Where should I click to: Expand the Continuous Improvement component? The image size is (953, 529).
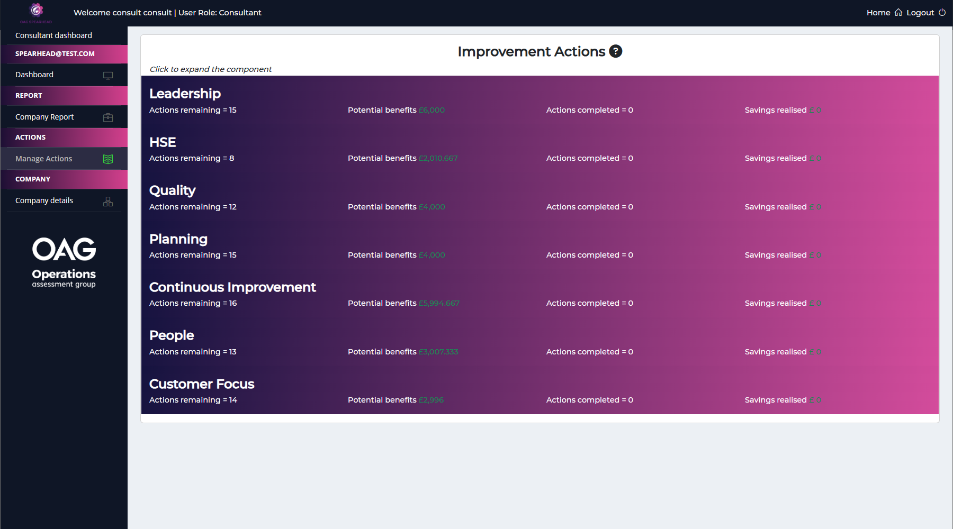(x=232, y=287)
